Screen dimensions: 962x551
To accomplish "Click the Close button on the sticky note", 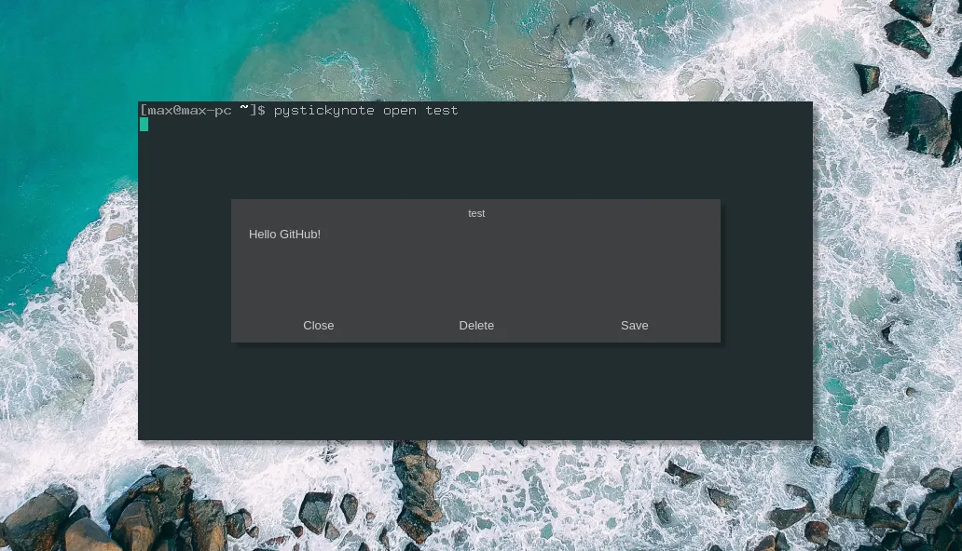I will point(319,326).
